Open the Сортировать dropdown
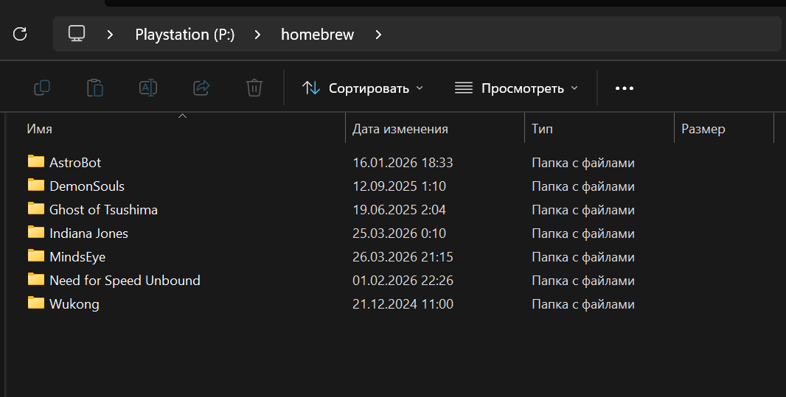The image size is (786, 397). 363,88
